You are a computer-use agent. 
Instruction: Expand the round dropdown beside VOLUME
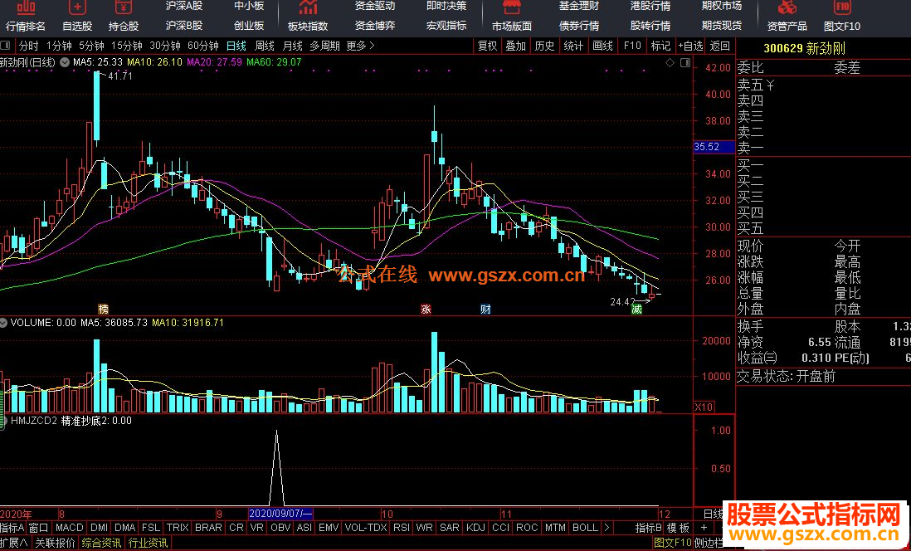4,323
